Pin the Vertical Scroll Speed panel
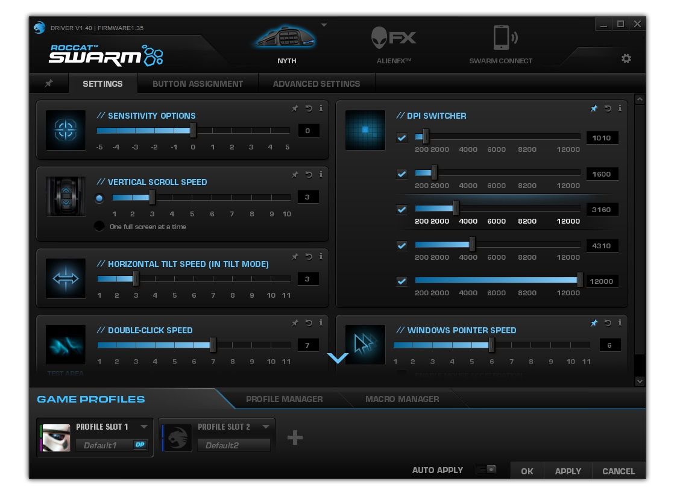 (x=295, y=175)
